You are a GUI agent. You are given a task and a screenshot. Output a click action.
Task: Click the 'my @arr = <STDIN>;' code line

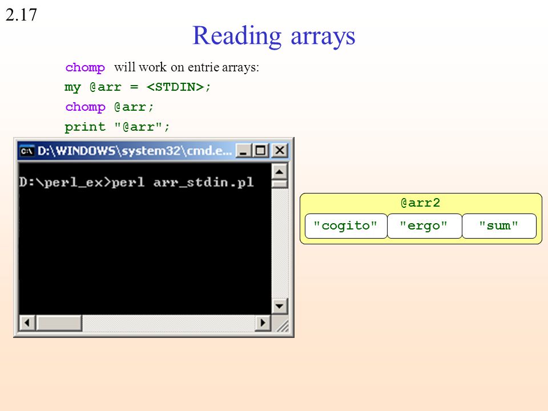(138, 87)
